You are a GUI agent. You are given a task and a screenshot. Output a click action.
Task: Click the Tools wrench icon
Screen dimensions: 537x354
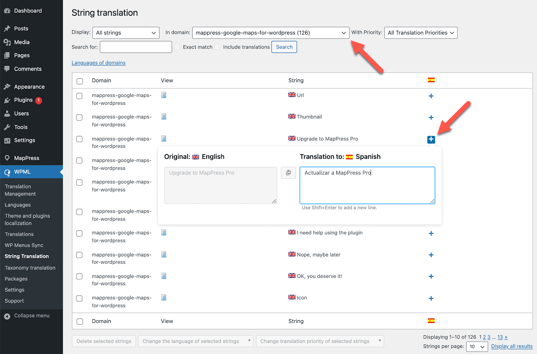(x=7, y=127)
